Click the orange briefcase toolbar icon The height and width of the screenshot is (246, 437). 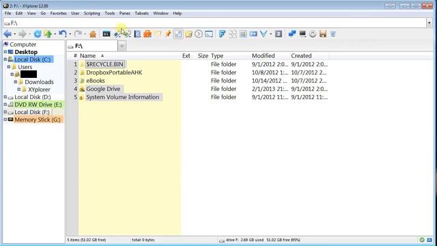coord(147,34)
